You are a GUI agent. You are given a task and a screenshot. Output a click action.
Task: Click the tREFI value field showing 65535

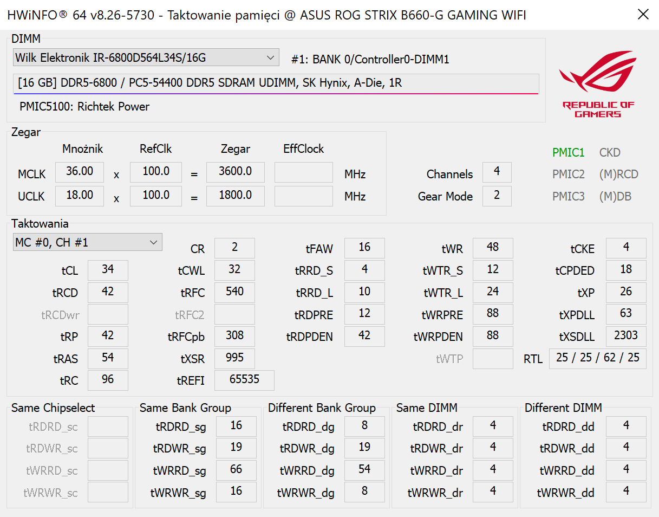(244, 380)
